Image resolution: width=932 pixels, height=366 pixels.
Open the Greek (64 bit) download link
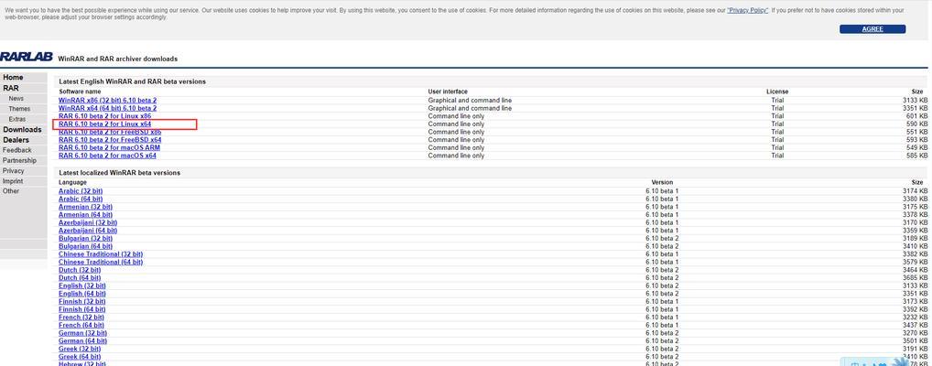pos(81,357)
